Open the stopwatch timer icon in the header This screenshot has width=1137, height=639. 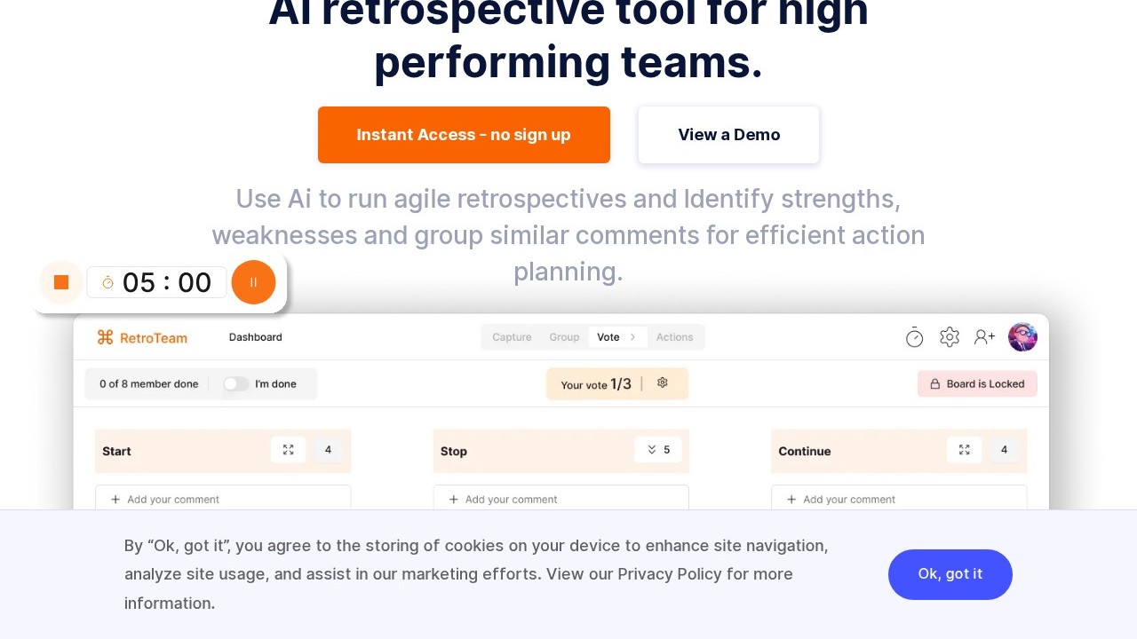(x=914, y=337)
